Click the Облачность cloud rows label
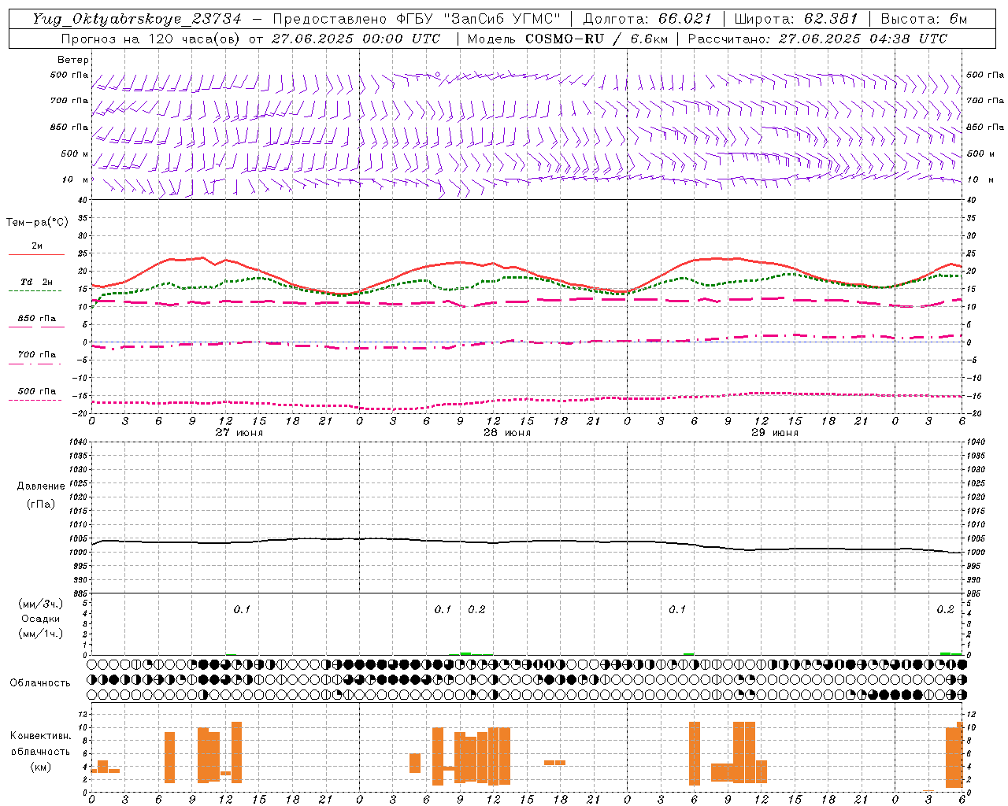Viewport: 1008px width, 806px height. coord(40,682)
